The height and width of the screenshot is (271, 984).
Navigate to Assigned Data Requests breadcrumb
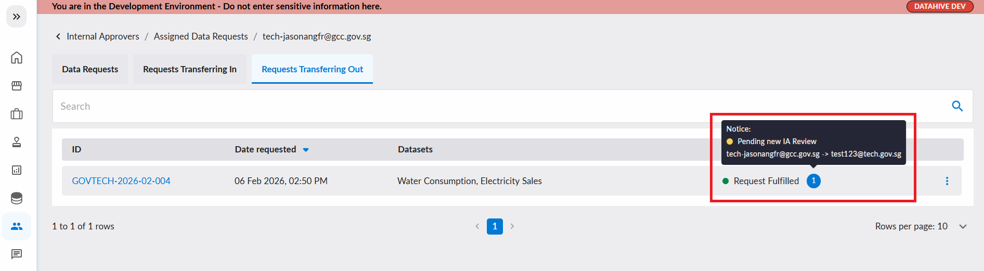tap(201, 36)
